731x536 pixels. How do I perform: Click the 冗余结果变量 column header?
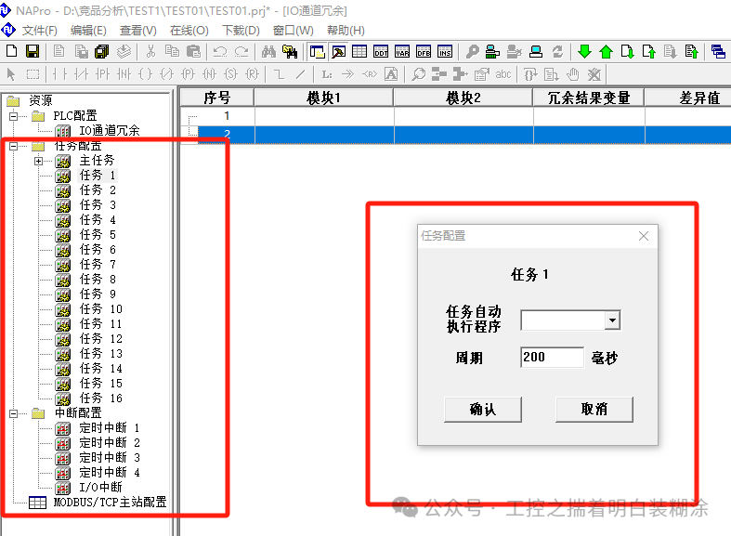click(589, 98)
